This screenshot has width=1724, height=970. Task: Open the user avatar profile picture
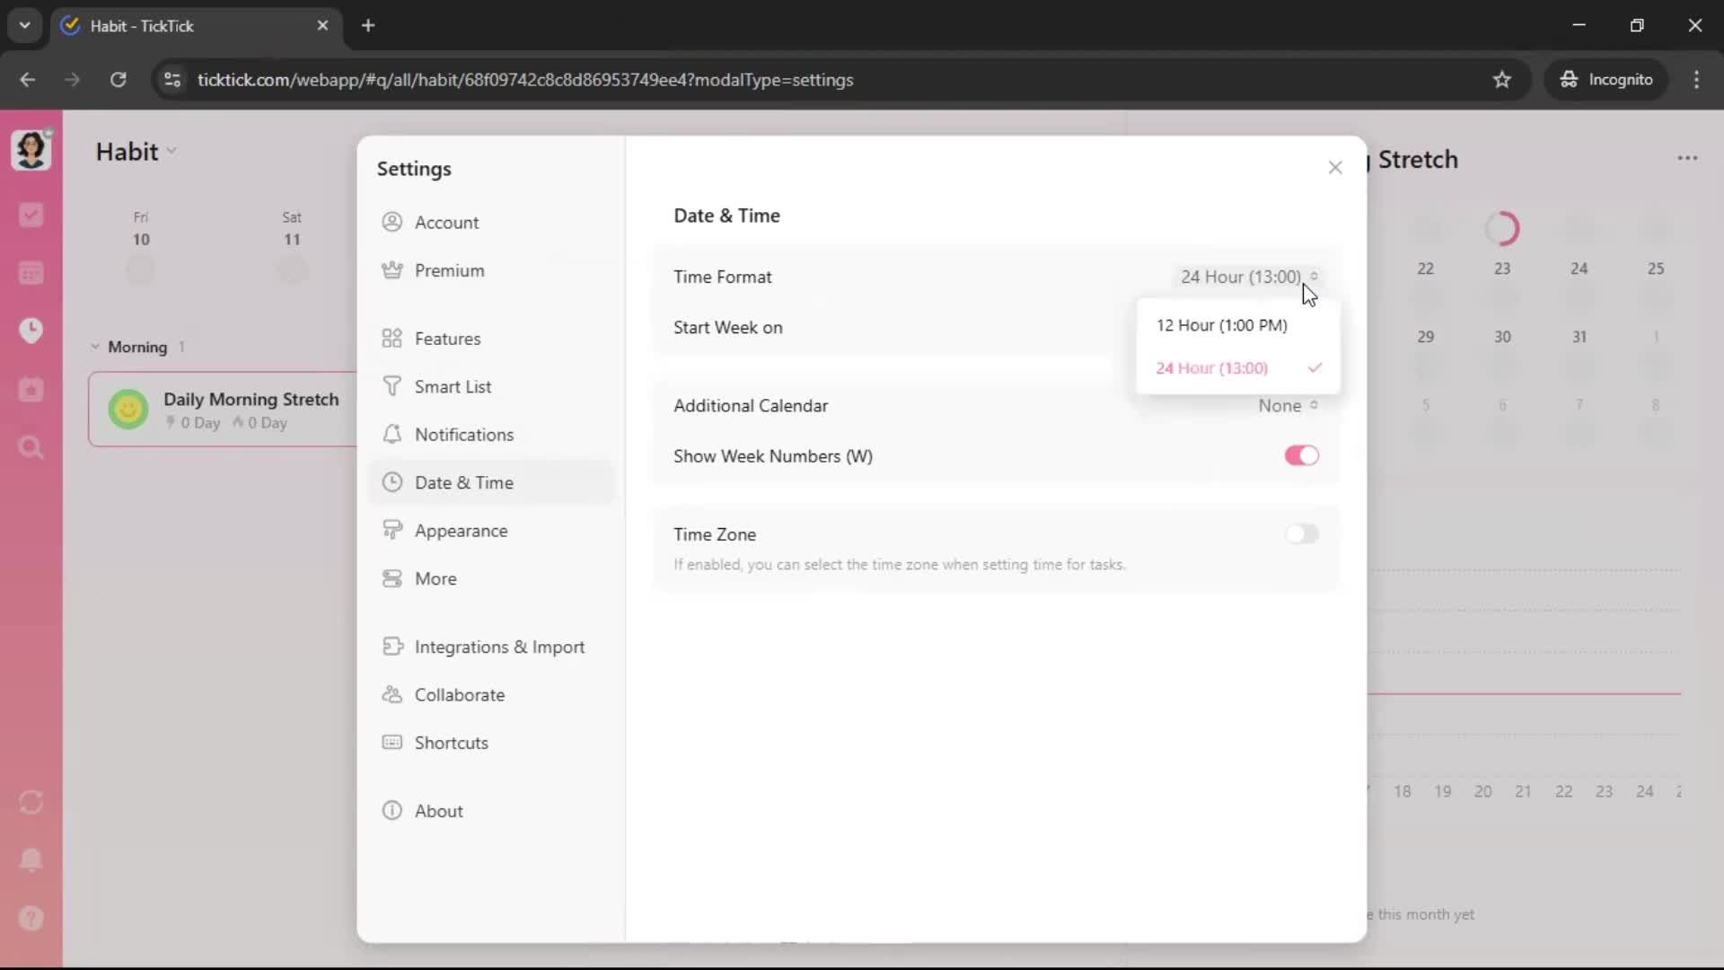[31, 149]
